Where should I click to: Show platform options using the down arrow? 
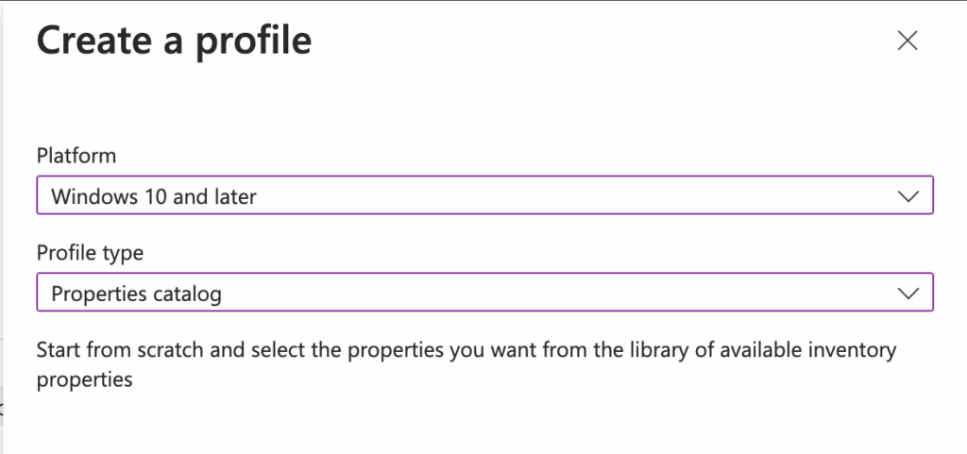(908, 196)
